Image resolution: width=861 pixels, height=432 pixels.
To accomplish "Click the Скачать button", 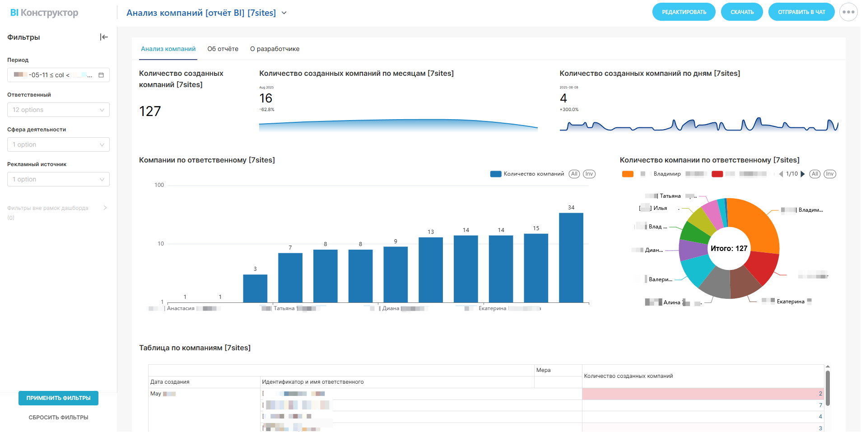I will coord(742,12).
